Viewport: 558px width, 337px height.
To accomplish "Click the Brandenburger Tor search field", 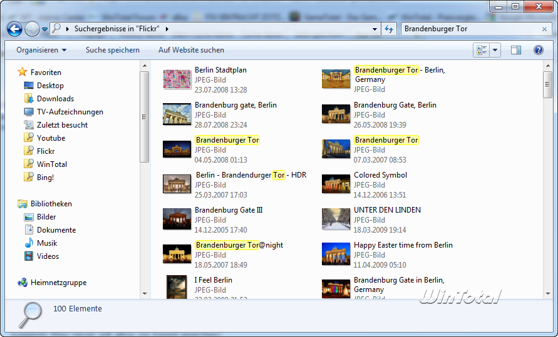I will 470,29.
